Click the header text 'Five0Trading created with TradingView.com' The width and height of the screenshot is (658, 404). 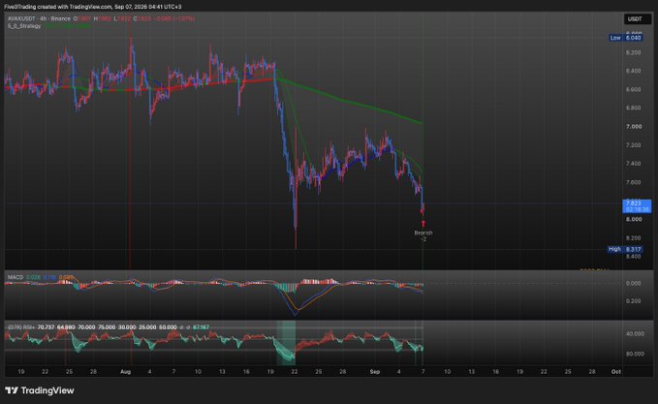[x=57, y=7]
